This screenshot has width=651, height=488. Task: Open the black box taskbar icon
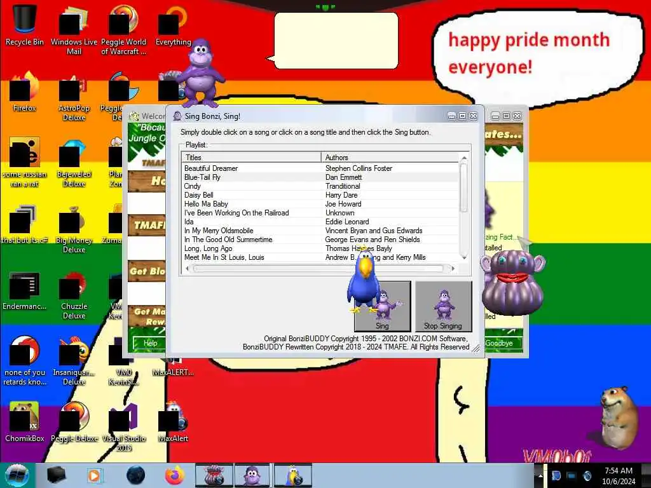coord(56,475)
